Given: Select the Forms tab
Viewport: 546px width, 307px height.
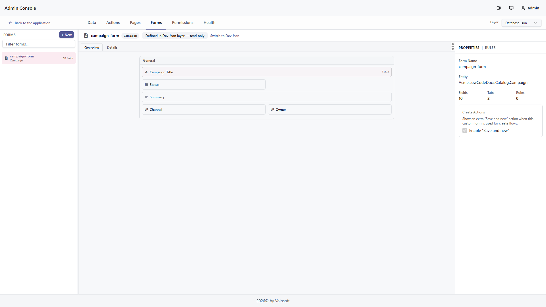Looking at the screenshot, I should point(156,22).
